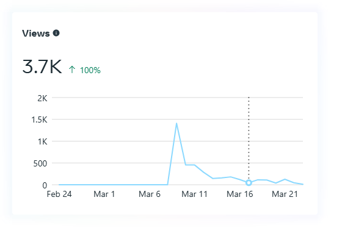Screen dimensions: 342x239
Task: Click the info icon next to Views
Action: pos(56,33)
